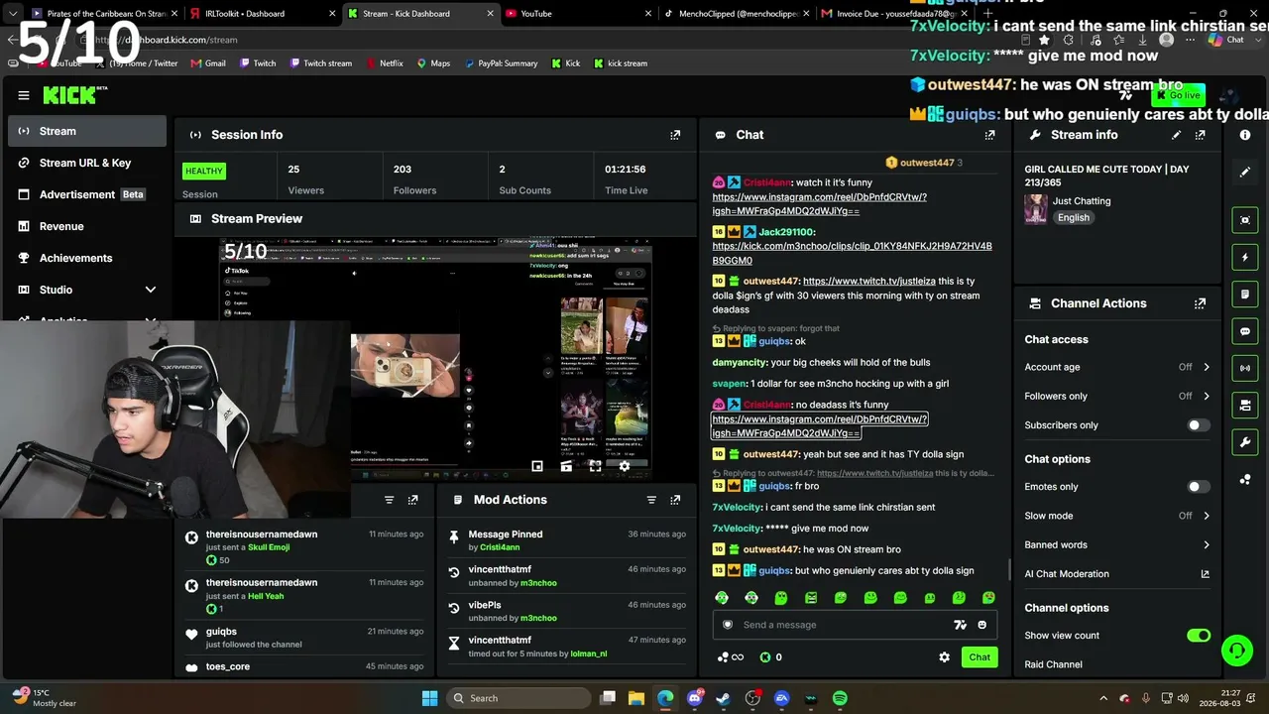Toggle Emotes only chat
Viewport: 1269px width, 714px height.
[x=1199, y=487]
